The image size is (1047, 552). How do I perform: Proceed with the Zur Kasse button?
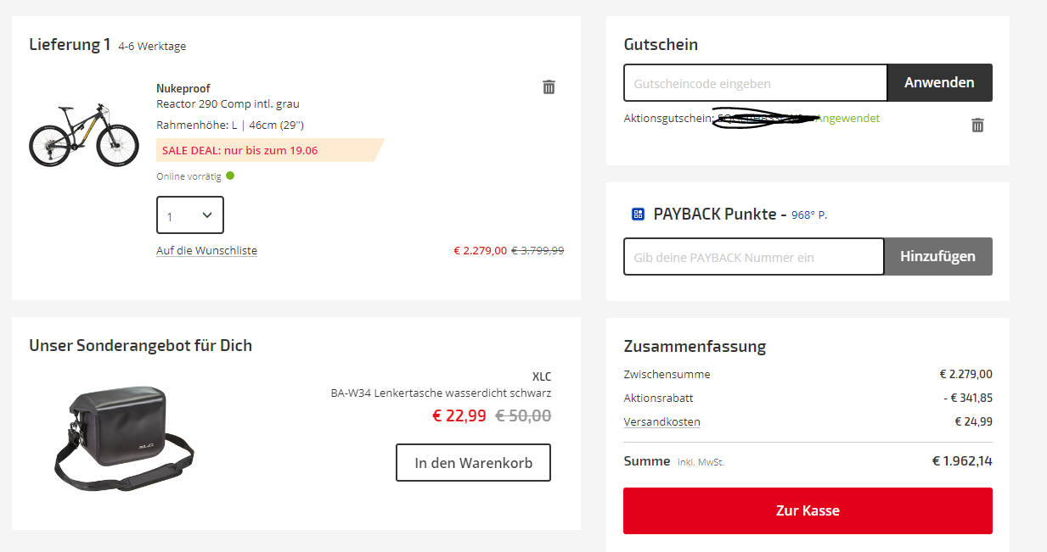click(808, 510)
